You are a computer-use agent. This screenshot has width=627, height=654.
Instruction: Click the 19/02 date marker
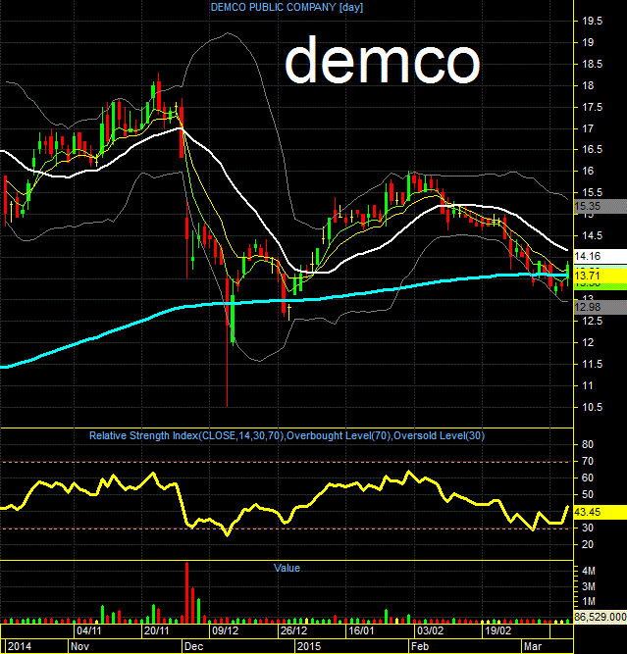click(x=498, y=630)
